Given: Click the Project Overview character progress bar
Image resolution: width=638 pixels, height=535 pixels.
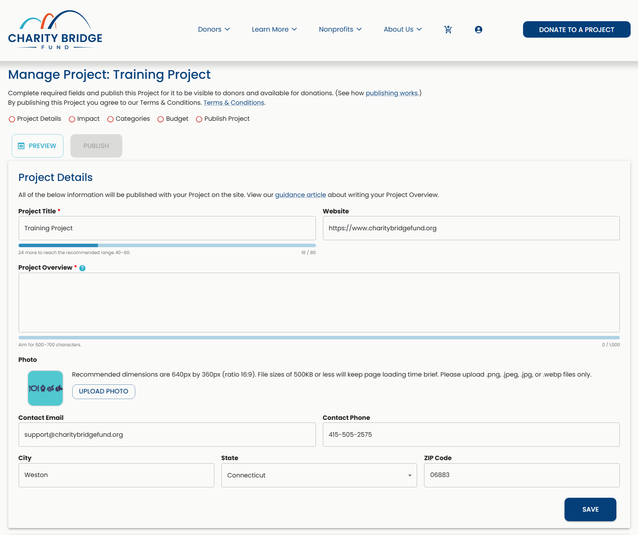Looking at the screenshot, I should (319, 338).
